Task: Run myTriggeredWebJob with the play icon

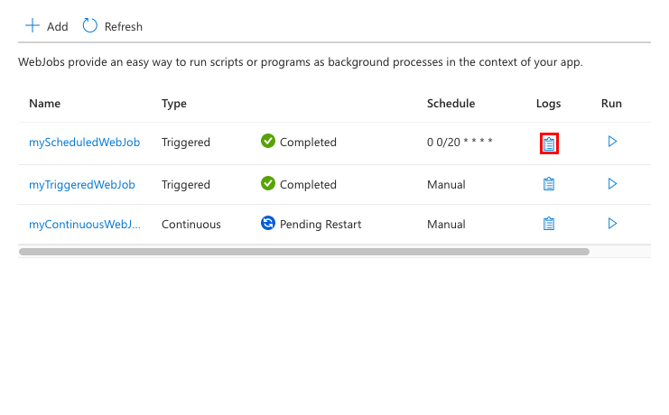Action: tap(612, 184)
